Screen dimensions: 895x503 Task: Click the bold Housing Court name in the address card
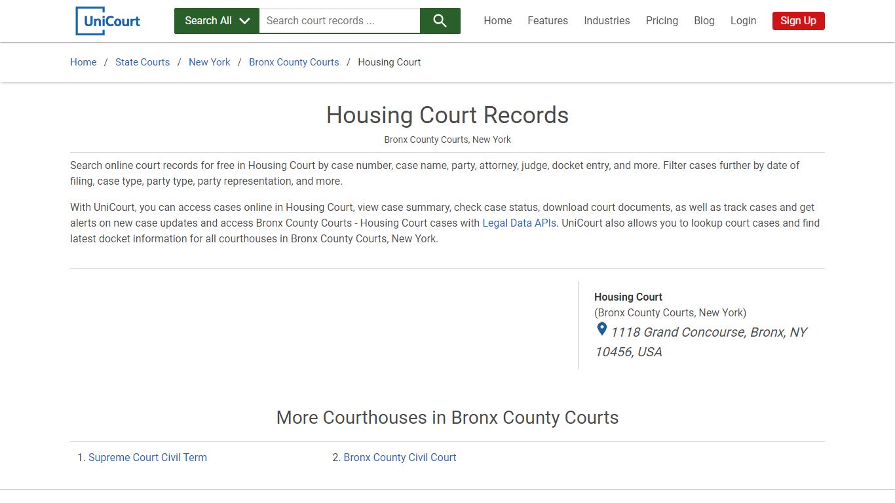pyautogui.click(x=628, y=297)
